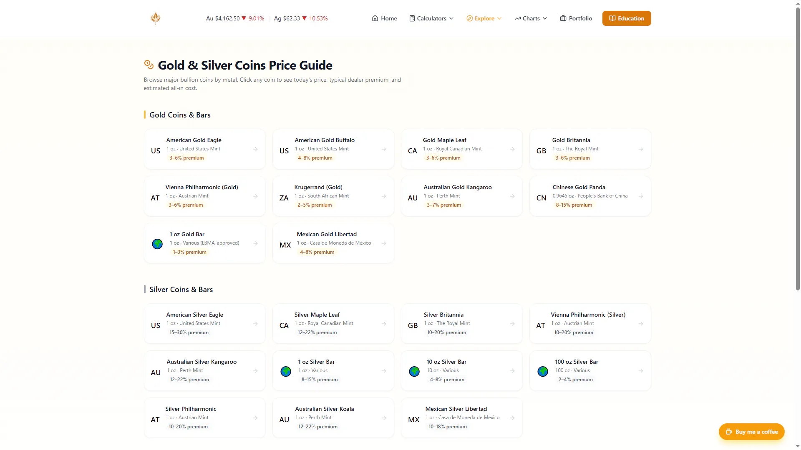Click the CN country code on Gold Panda card

pos(541,198)
